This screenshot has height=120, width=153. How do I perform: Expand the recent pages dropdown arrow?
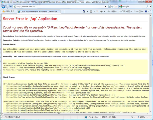[x=11, y=7]
